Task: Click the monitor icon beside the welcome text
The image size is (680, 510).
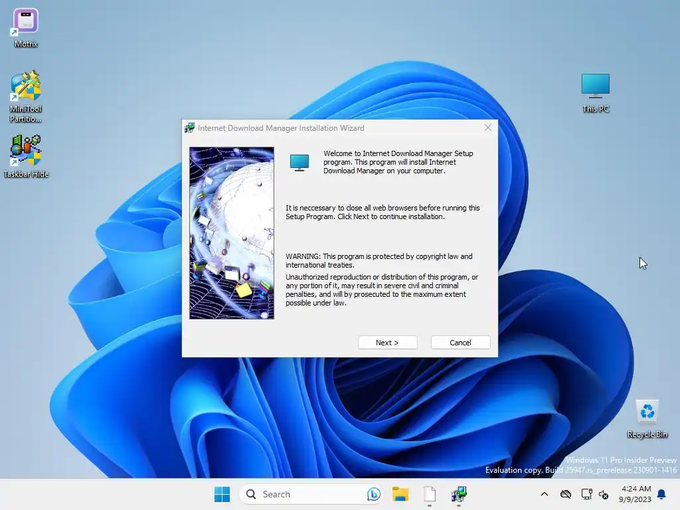Action: coord(299,163)
